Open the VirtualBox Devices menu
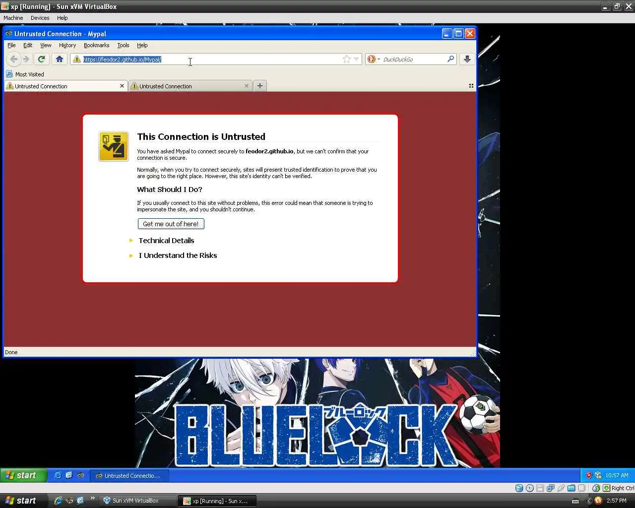The image size is (635, 508). click(40, 18)
